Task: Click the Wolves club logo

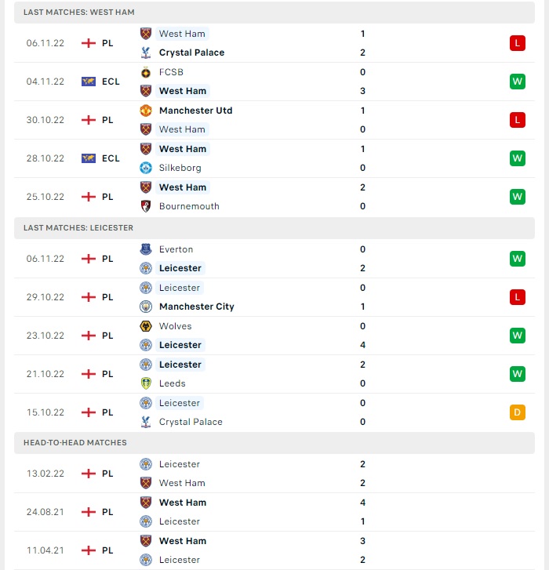Action: point(146,326)
